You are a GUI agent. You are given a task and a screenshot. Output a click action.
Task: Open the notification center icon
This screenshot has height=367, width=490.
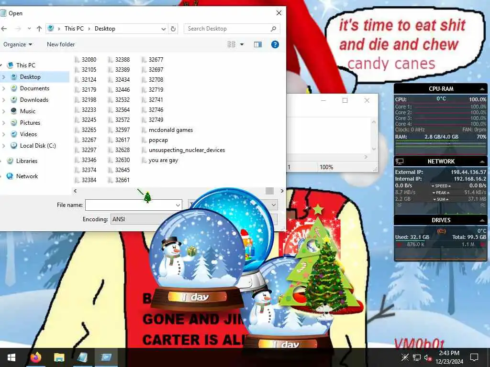point(474,357)
